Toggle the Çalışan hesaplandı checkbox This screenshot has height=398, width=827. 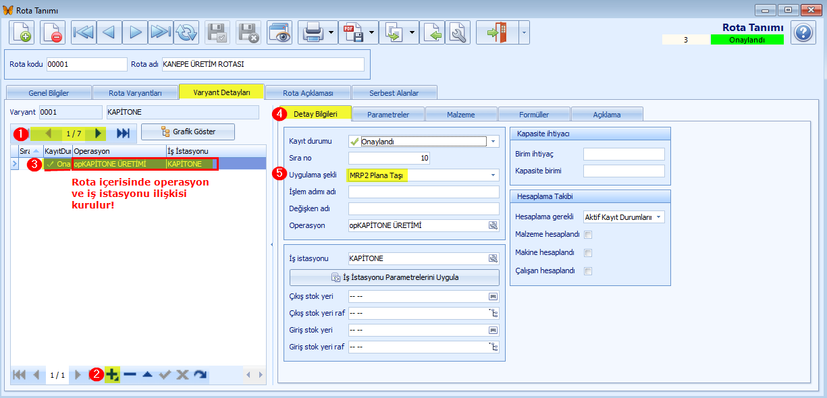tap(588, 271)
